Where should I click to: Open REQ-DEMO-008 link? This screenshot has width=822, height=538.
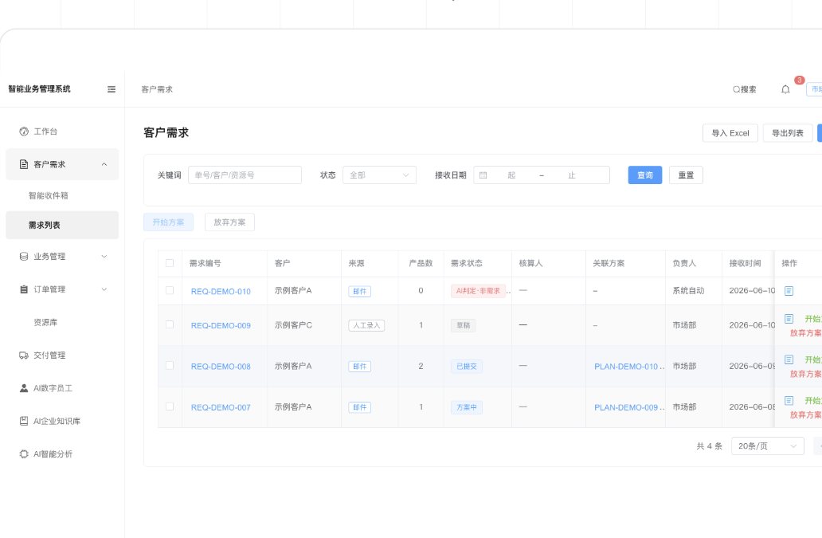[x=221, y=367]
